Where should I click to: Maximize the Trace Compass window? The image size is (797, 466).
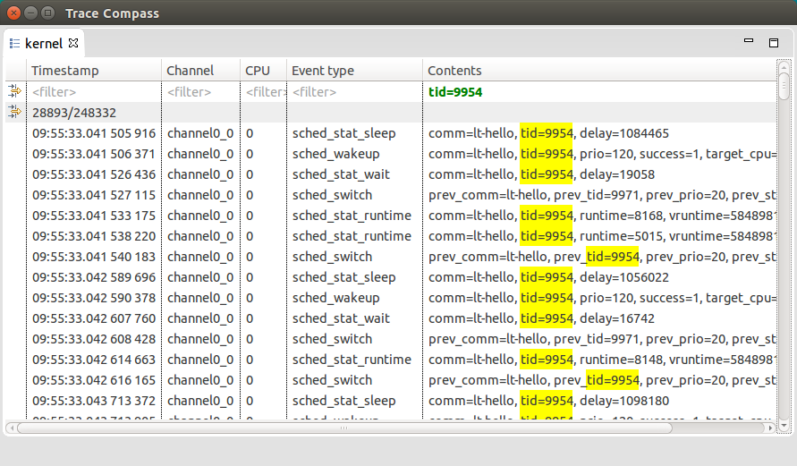click(48, 13)
